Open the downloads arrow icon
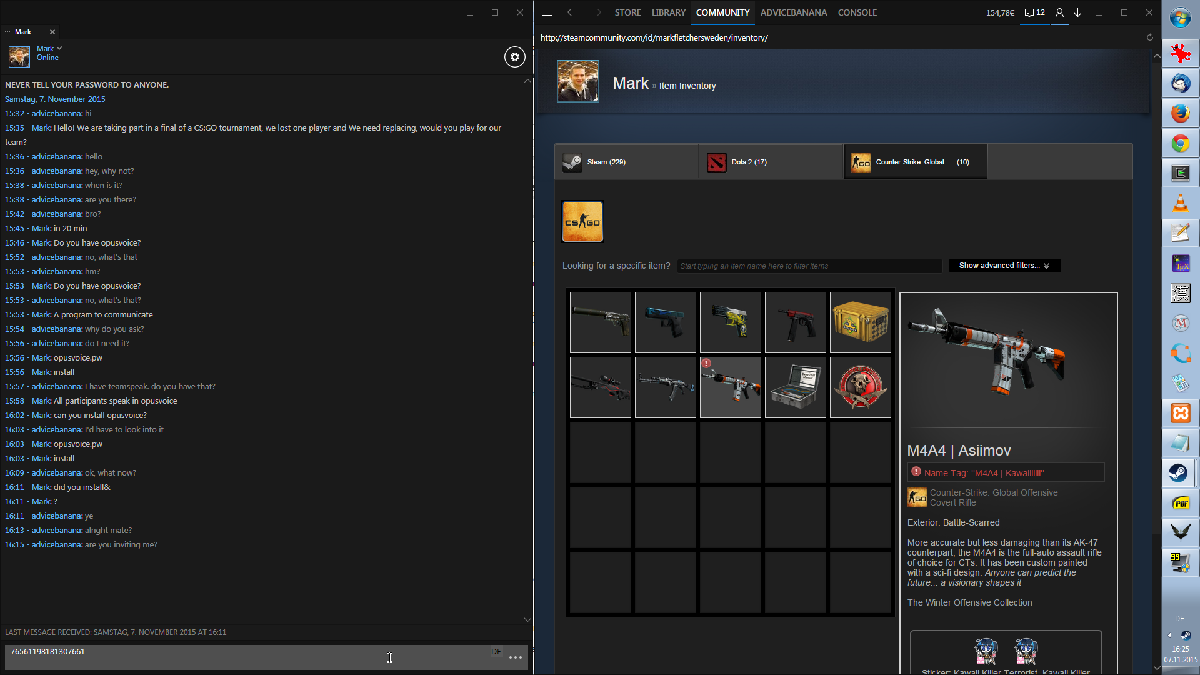1200x675 pixels. pos(1078,12)
